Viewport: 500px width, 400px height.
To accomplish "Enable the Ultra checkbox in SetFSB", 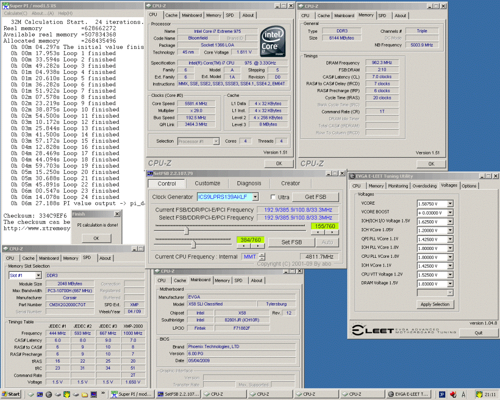I will pyautogui.click(x=273, y=197).
